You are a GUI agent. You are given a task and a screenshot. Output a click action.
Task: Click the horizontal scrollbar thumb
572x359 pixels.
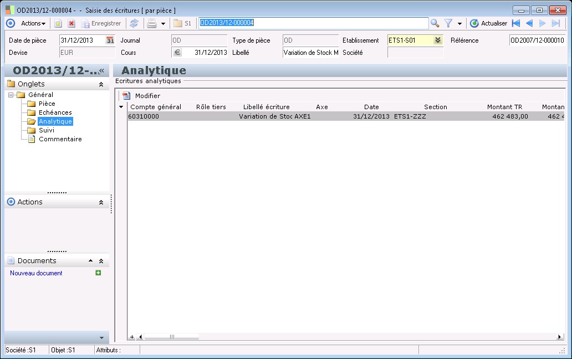tap(171, 337)
